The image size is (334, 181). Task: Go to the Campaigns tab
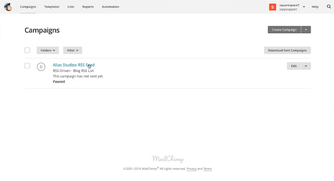click(28, 7)
